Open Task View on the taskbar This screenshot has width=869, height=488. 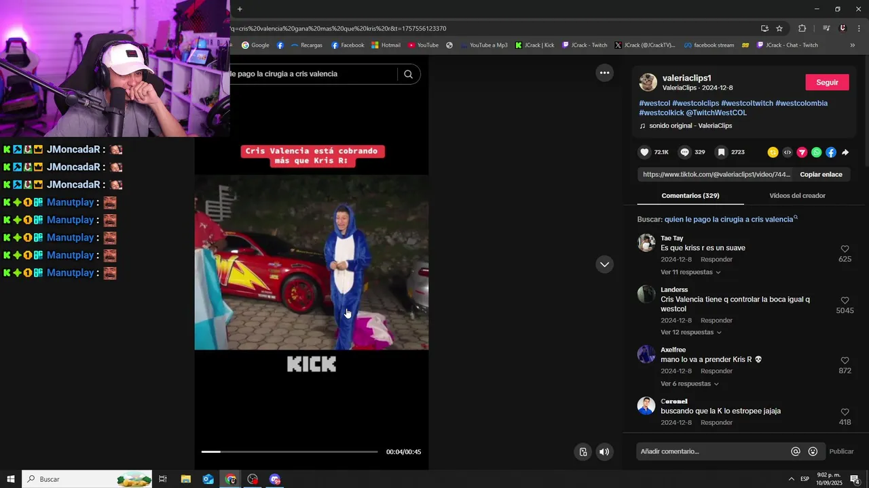point(163,479)
